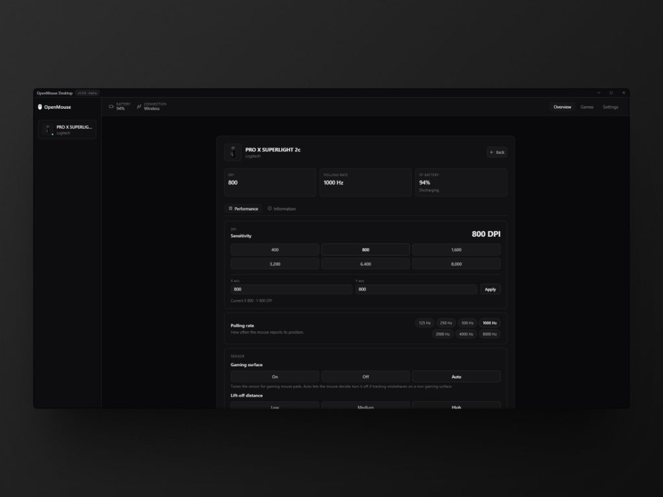Set polling rate to 8000 Hz
663x497 pixels.
(489, 334)
